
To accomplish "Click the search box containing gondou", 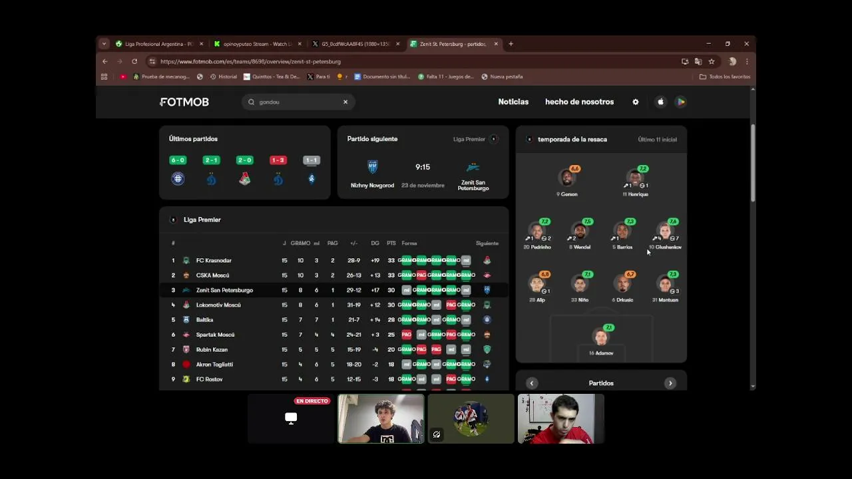I will (x=298, y=102).
